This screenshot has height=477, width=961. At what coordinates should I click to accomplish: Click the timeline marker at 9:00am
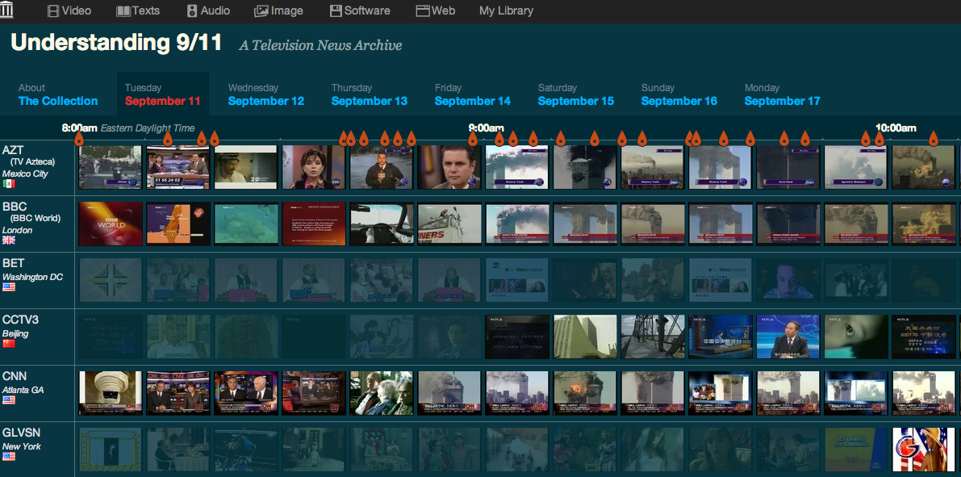point(473,139)
